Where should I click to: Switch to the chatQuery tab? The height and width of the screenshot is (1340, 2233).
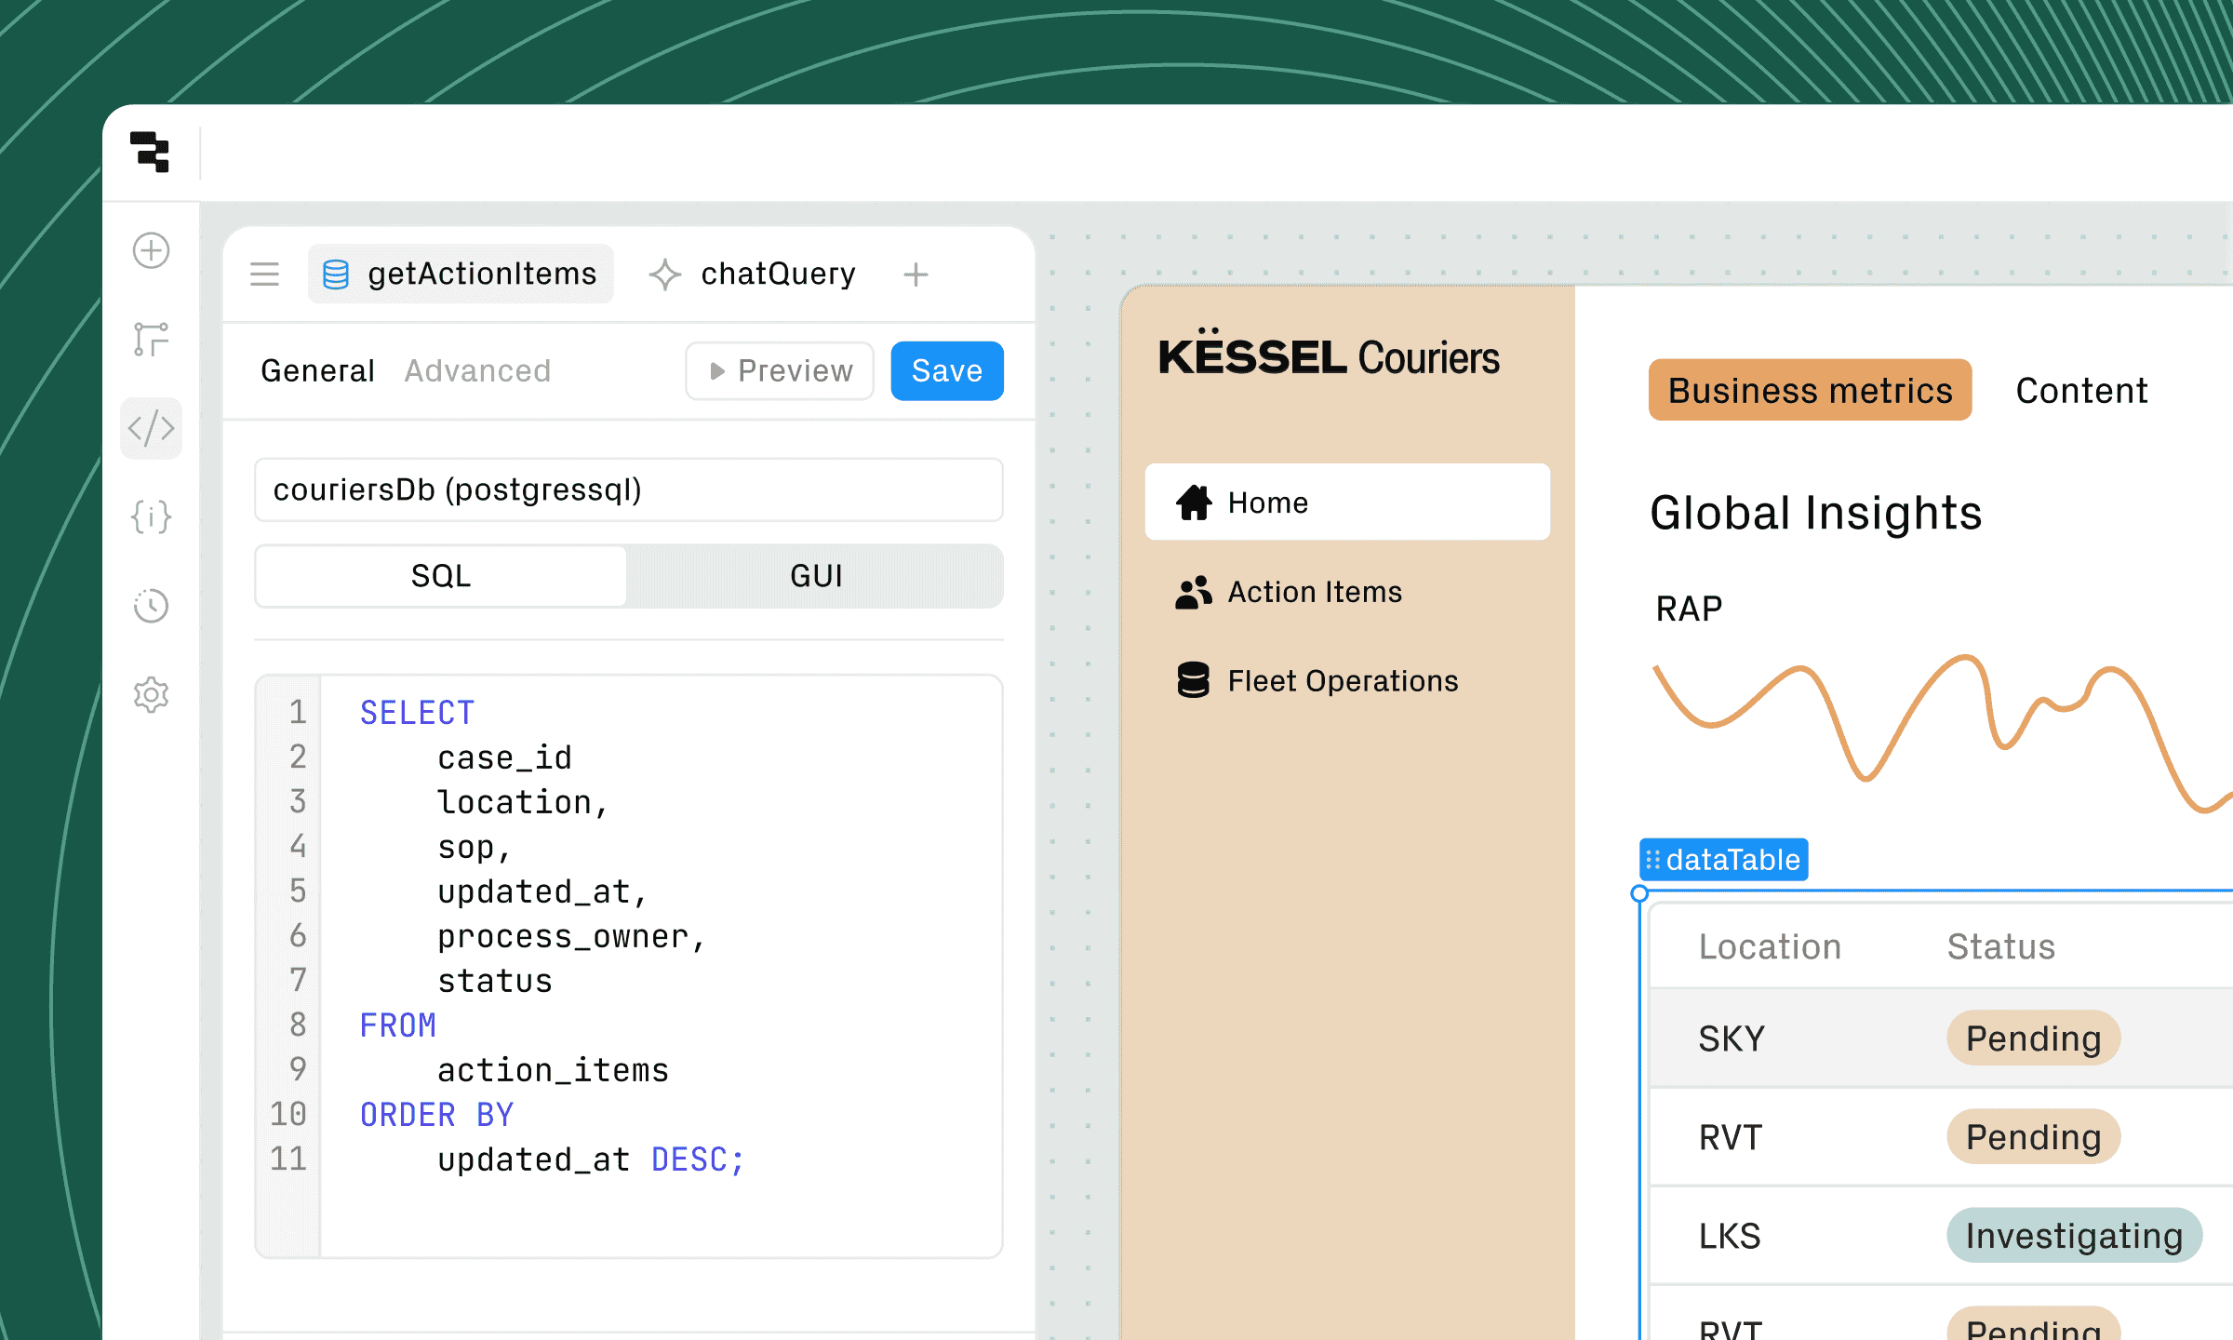[x=778, y=274]
